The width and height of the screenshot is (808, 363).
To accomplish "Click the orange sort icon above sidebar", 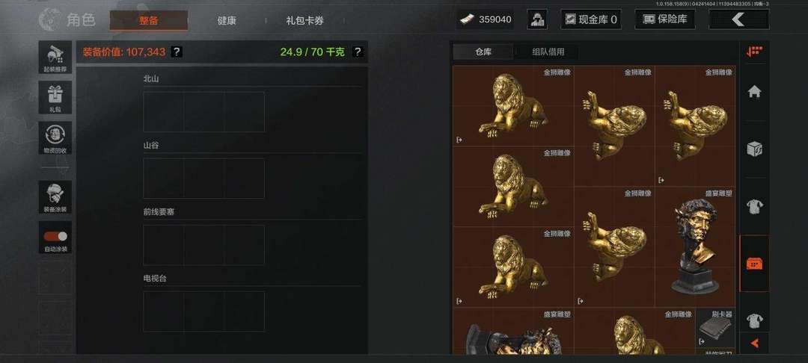I will (754, 52).
